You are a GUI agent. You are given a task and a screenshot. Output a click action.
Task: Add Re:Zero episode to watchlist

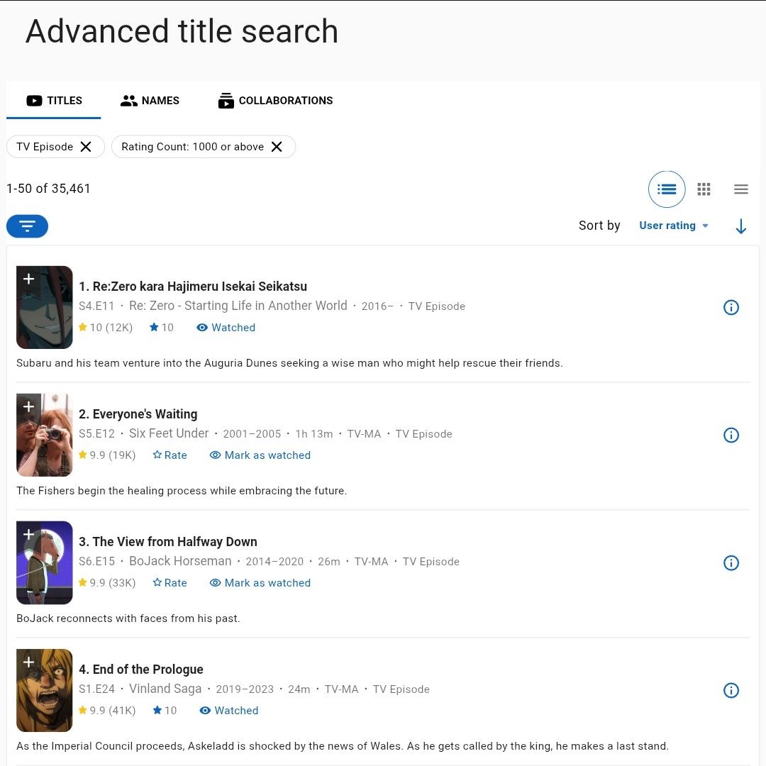click(29, 279)
